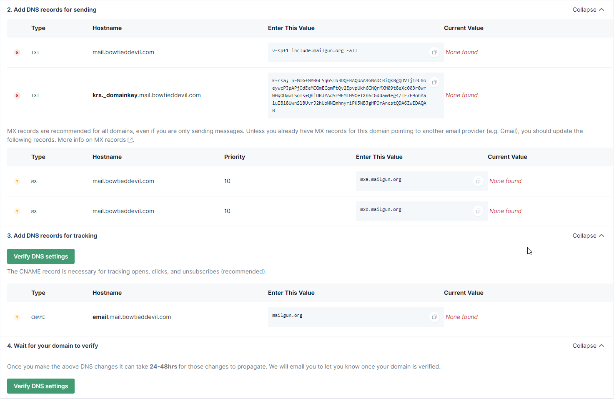The image size is (614, 399).
Task: Click None found for the mxa record
Action: (505, 181)
